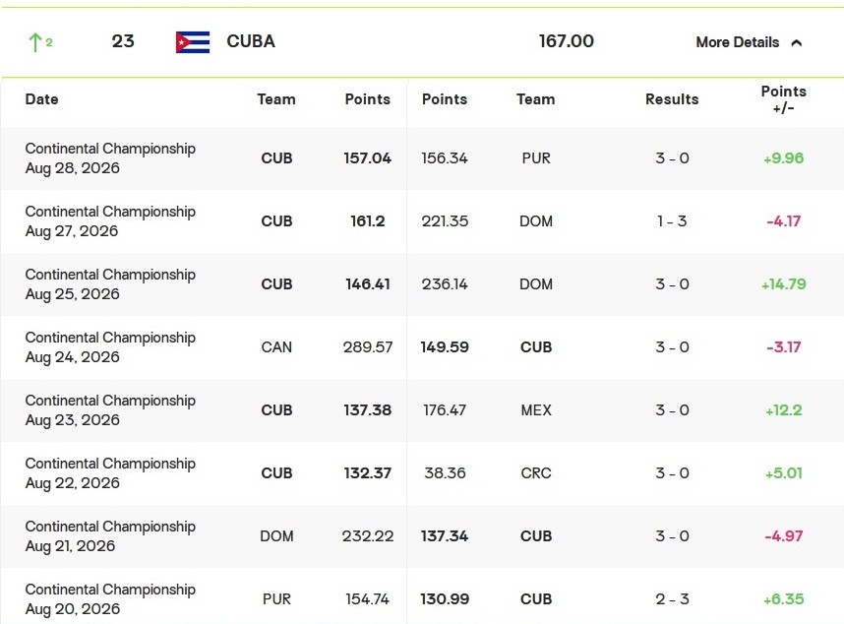Click MEX team in Aug 23 row

(x=536, y=410)
